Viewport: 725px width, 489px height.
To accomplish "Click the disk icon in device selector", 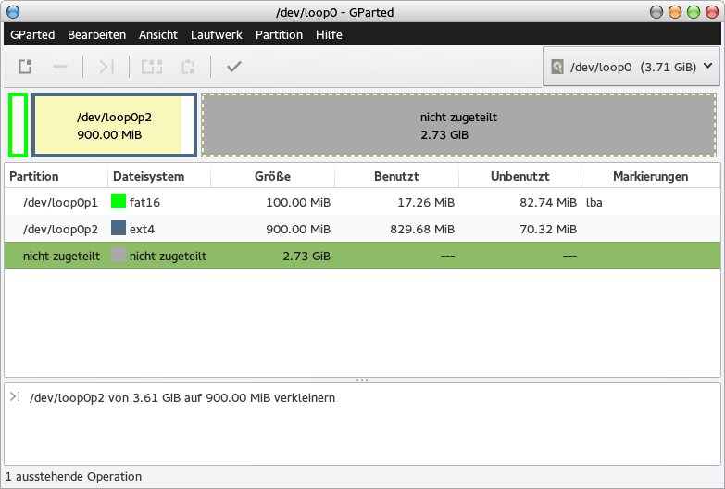I will pyautogui.click(x=557, y=67).
